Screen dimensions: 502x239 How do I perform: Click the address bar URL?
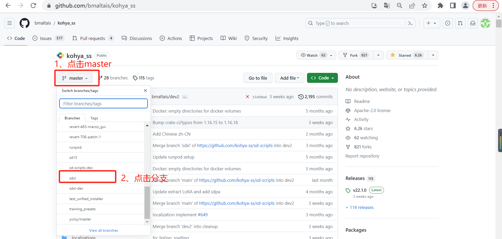coord(95,5)
